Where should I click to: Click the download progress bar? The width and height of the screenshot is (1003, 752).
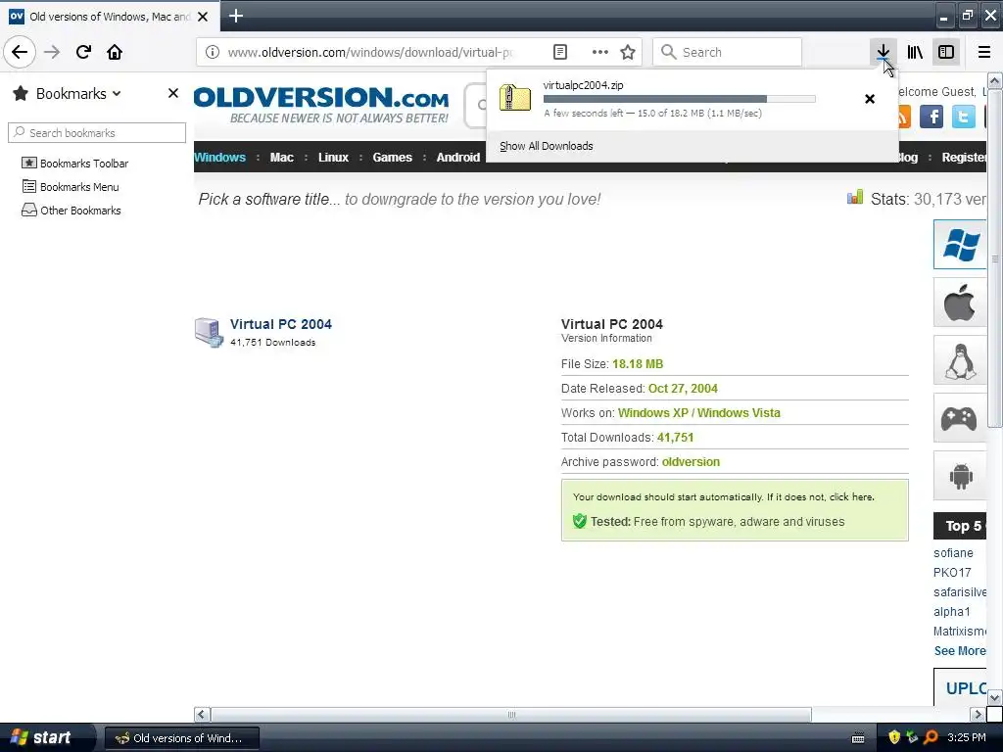coord(680,99)
